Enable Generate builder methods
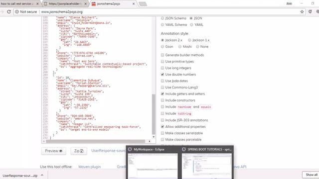Viewport: 319px width, 179px height. (162, 55)
